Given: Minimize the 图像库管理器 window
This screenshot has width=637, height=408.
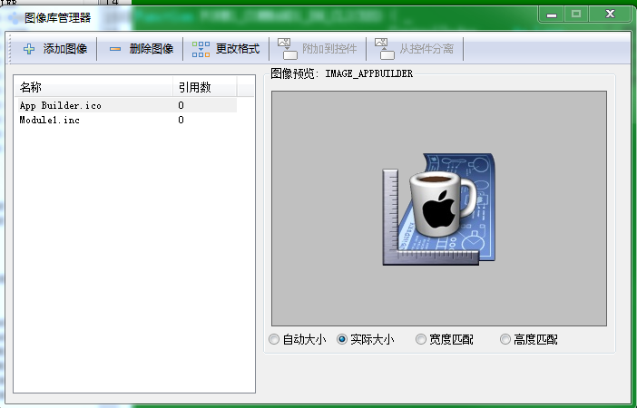Looking at the screenshot, I should 552,15.
